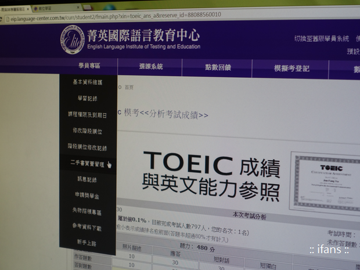Image resolution: width=360 pixels, height=270 pixels.
Task: Click the Elite center logo
Action: pyautogui.click(x=73, y=39)
